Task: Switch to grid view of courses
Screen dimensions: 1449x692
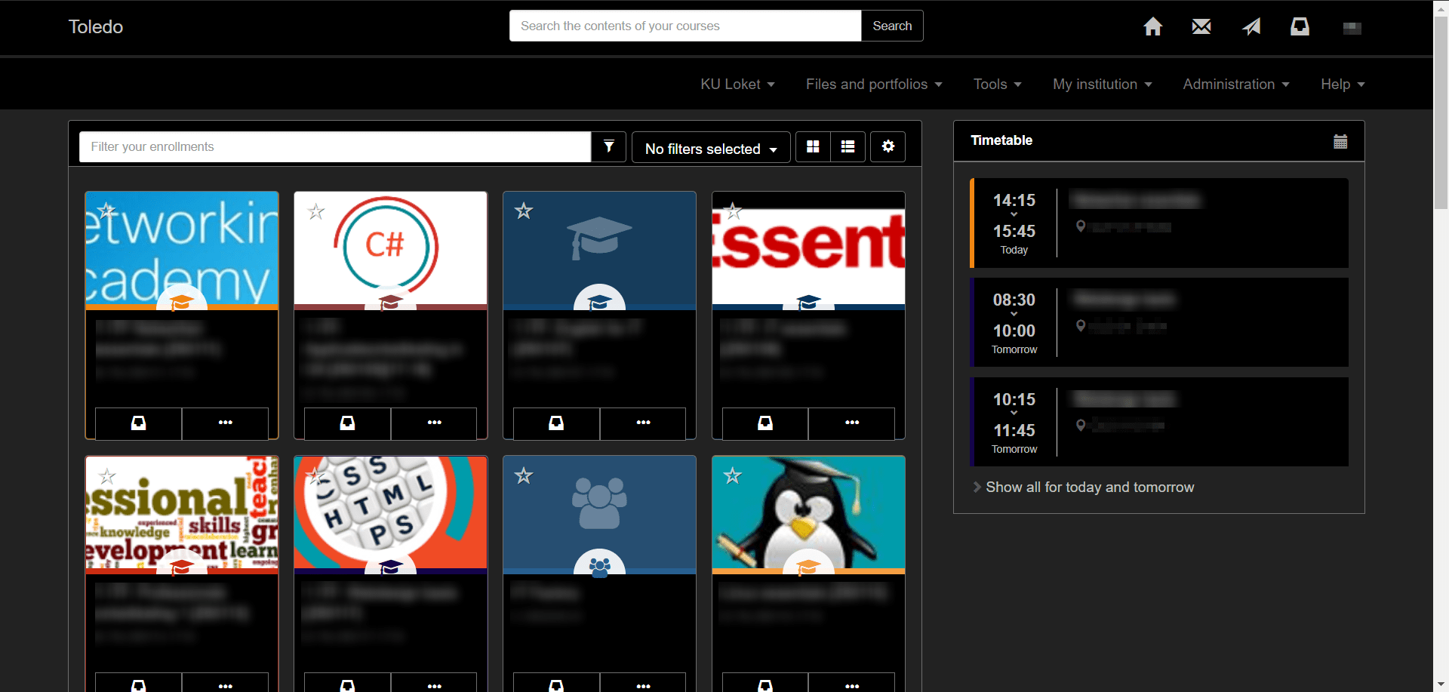Action: tap(813, 146)
